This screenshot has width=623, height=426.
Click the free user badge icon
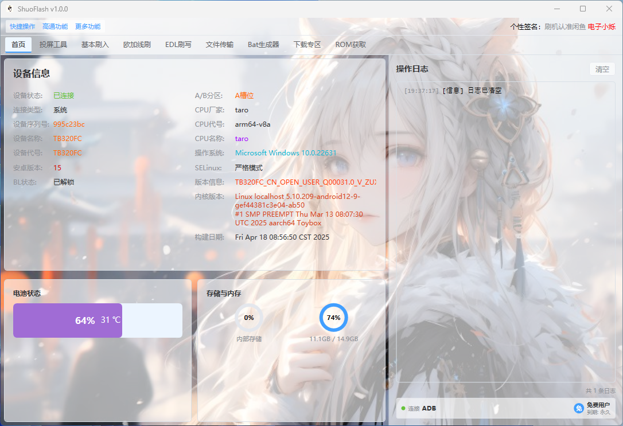[x=579, y=408]
